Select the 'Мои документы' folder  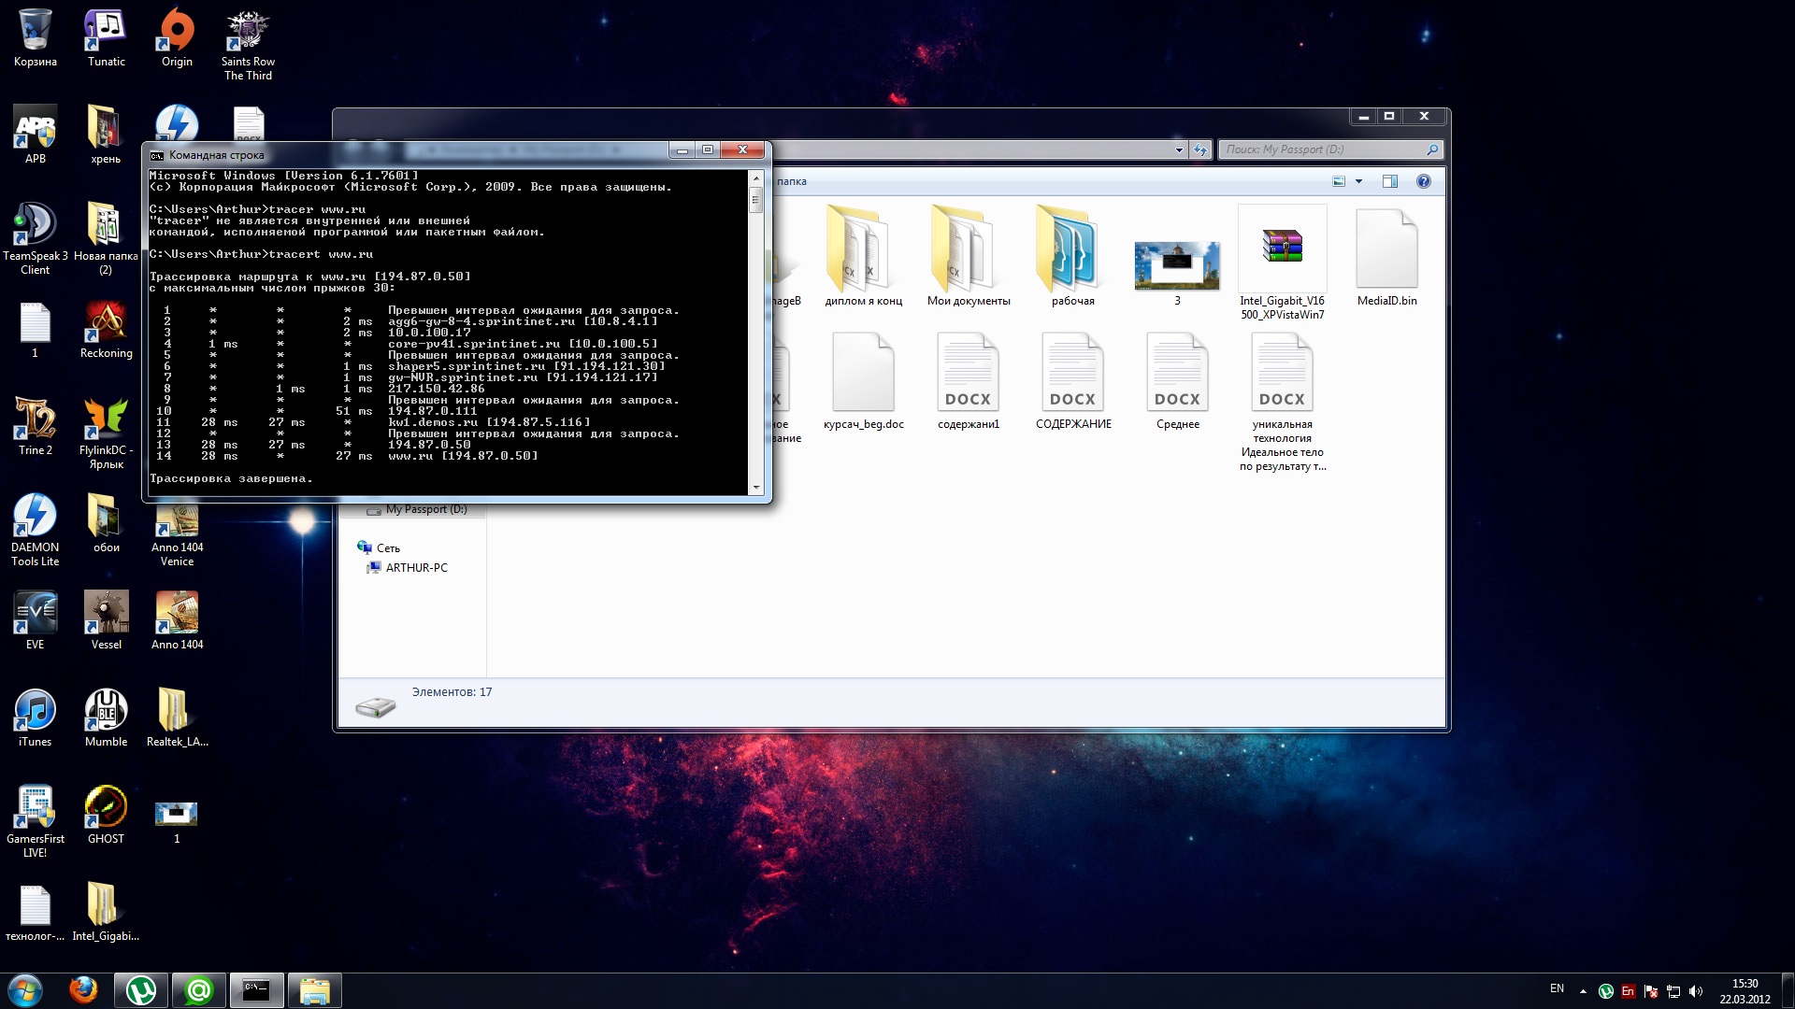point(969,256)
